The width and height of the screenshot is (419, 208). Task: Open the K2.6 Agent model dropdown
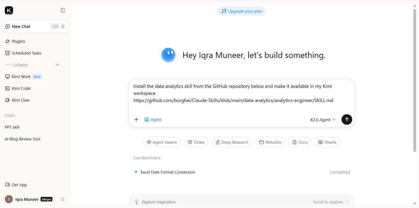coord(323,120)
